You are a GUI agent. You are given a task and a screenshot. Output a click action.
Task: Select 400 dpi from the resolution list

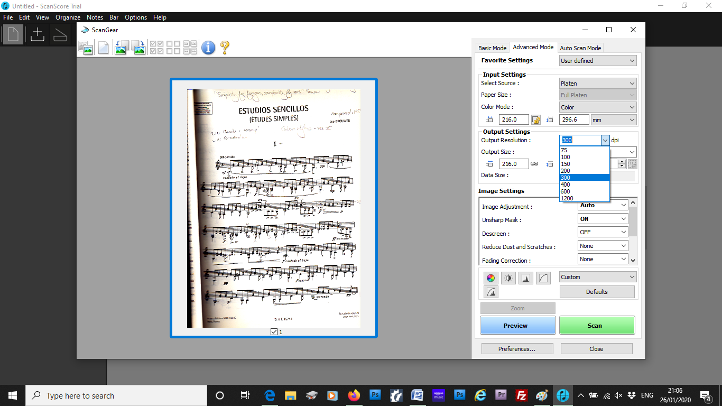tap(585, 184)
